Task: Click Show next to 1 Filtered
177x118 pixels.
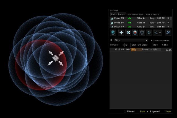Action: point(142,111)
